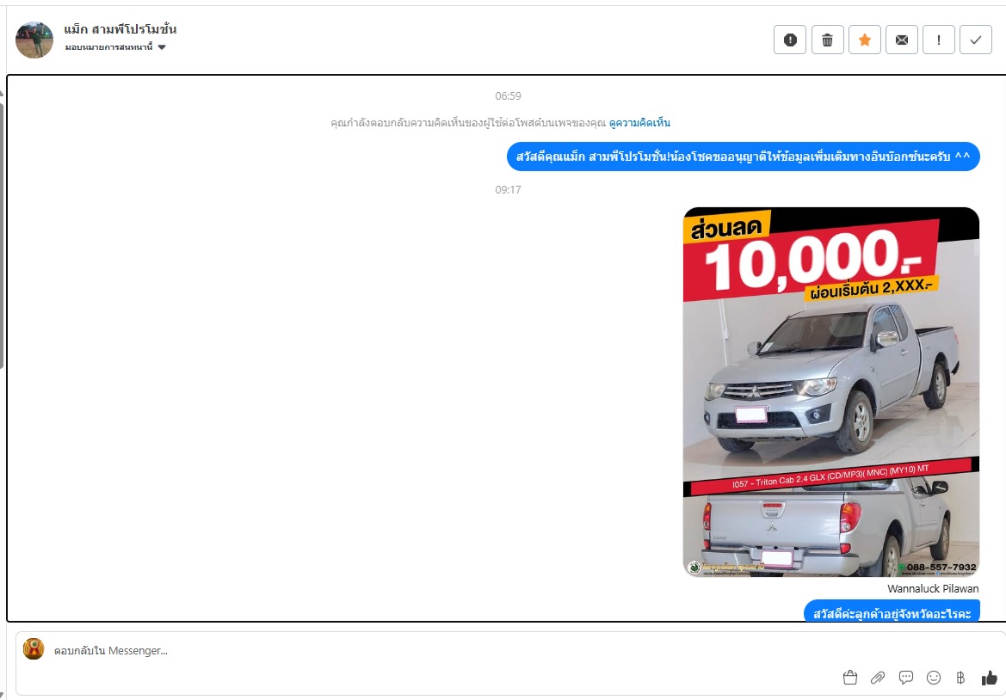Image resolution: width=1006 pixels, height=700 pixels.
Task: Open the emoji picker smiley icon
Action: 934,678
